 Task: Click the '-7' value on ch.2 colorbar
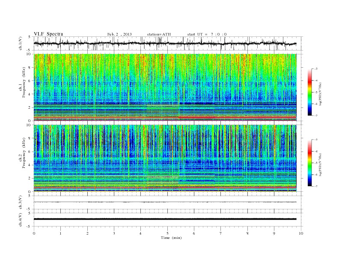click(315, 186)
